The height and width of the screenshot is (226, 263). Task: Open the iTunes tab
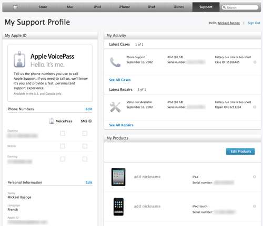coord(179,7)
